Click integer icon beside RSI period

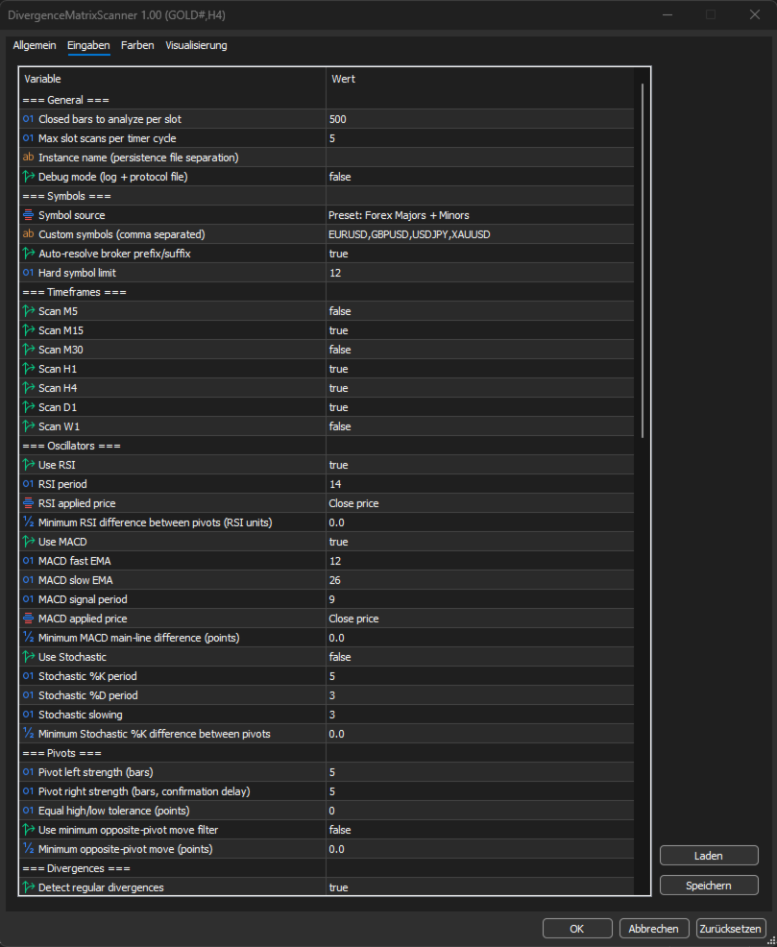(29, 484)
